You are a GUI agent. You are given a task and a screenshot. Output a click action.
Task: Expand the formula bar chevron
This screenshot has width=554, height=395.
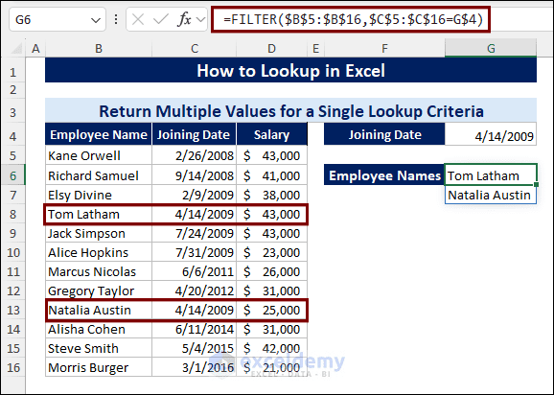point(201,20)
